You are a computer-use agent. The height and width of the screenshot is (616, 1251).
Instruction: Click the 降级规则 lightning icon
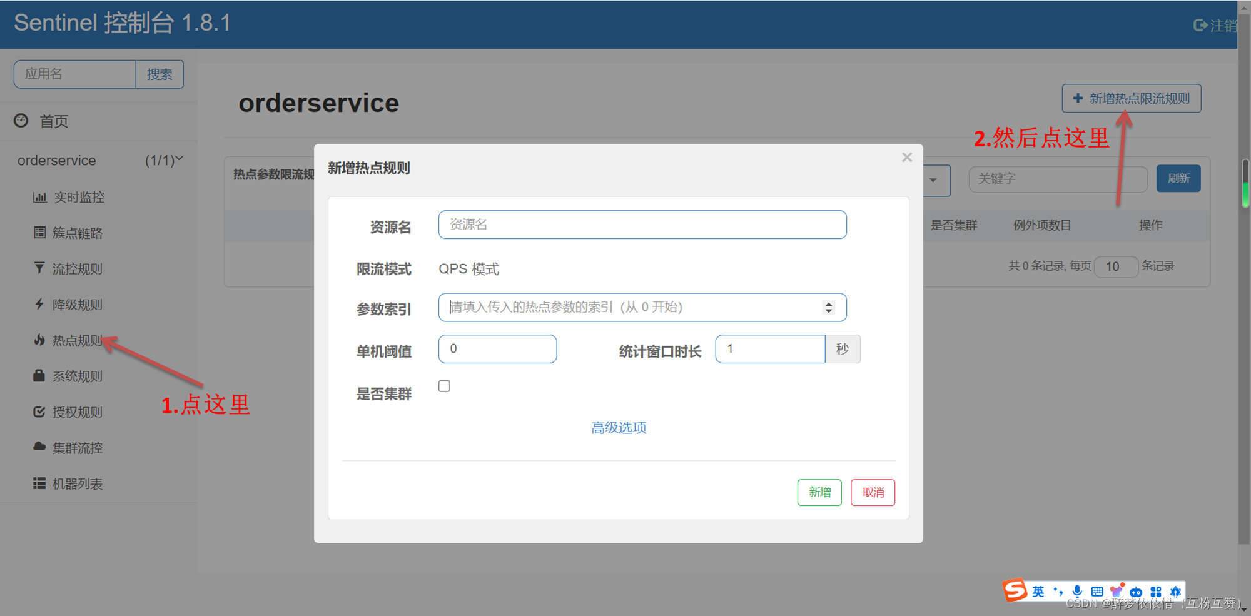click(39, 304)
